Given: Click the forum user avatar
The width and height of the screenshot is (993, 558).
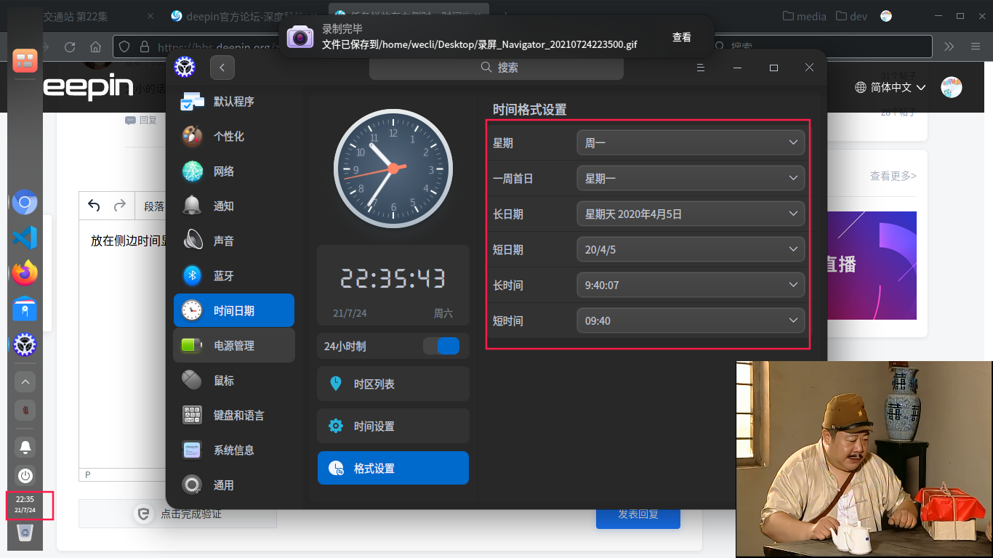Looking at the screenshot, I should tap(951, 87).
